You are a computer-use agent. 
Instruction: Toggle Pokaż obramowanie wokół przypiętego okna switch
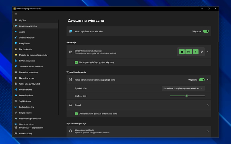(202, 80)
